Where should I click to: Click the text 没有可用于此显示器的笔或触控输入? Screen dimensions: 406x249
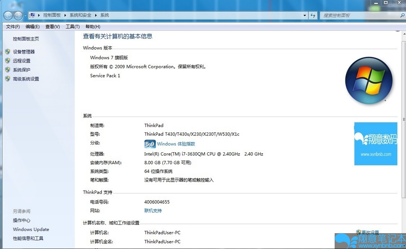(179, 180)
